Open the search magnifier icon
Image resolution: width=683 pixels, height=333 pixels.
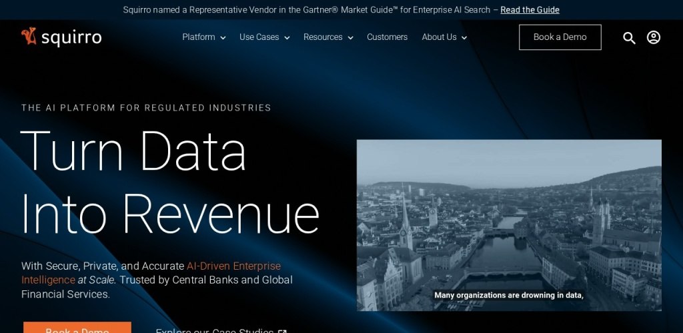[x=629, y=38]
